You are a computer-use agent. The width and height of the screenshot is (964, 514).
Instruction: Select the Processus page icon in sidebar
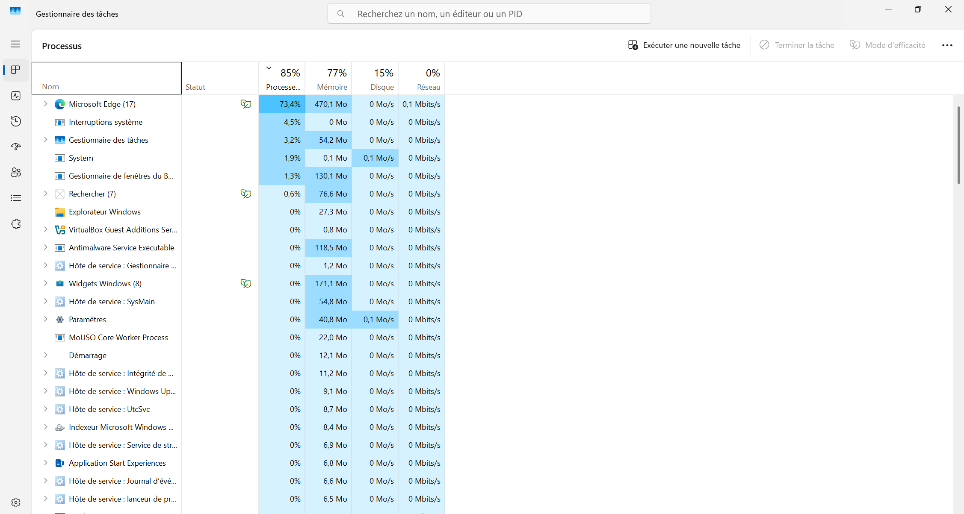[x=16, y=70]
